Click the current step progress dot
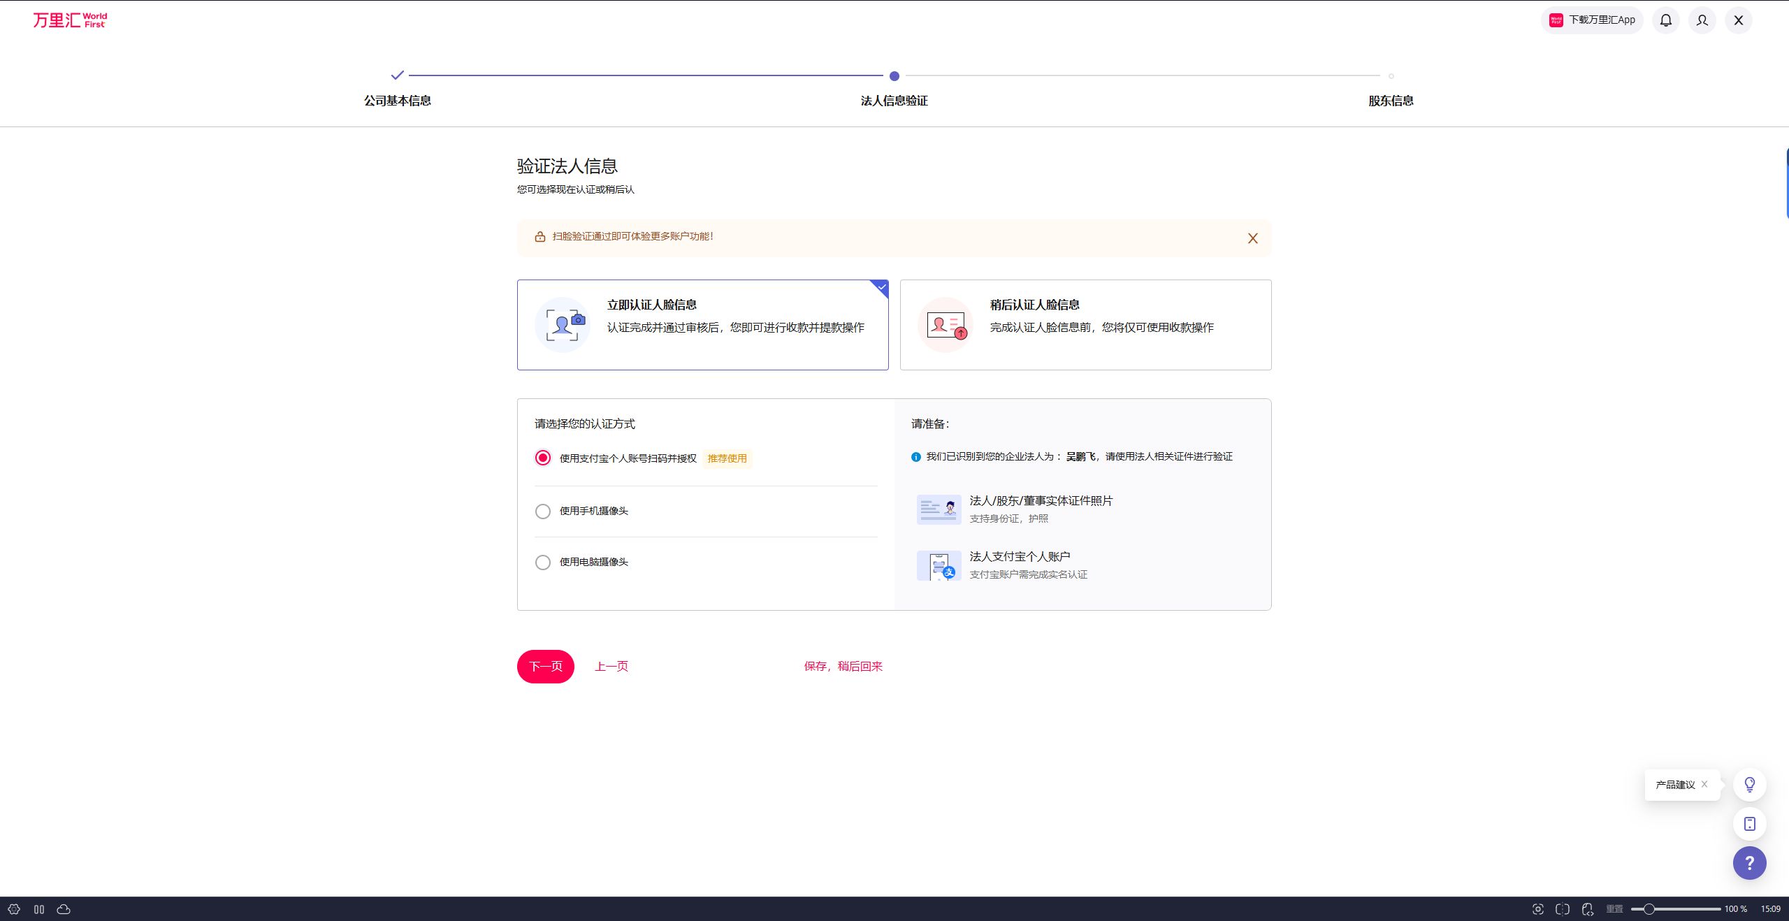This screenshot has width=1789, height=921. (894, 75)
